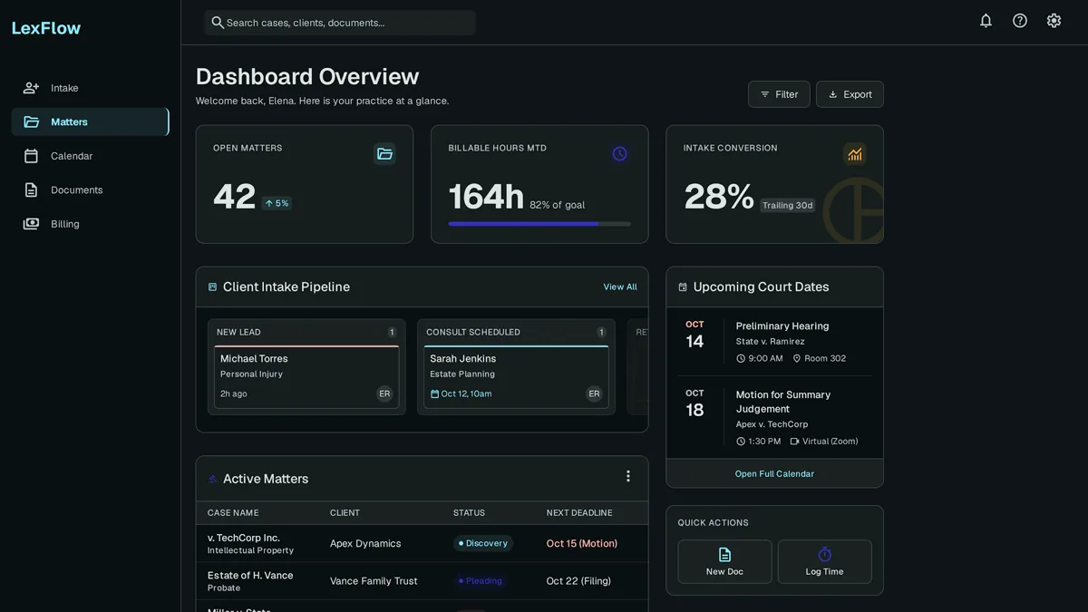Click the Billing money icon in sidebar
The width and height of the screenshot is (1088, 612).
[x=31, y=224]
